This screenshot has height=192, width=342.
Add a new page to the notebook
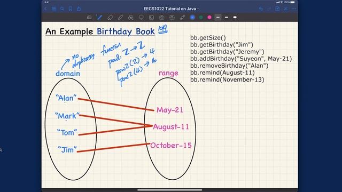pos(277,9)
